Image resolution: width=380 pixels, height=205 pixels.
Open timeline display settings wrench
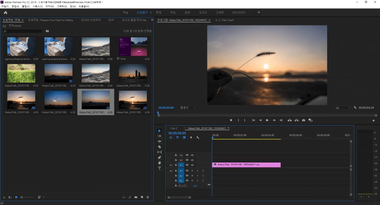[198, 138]
